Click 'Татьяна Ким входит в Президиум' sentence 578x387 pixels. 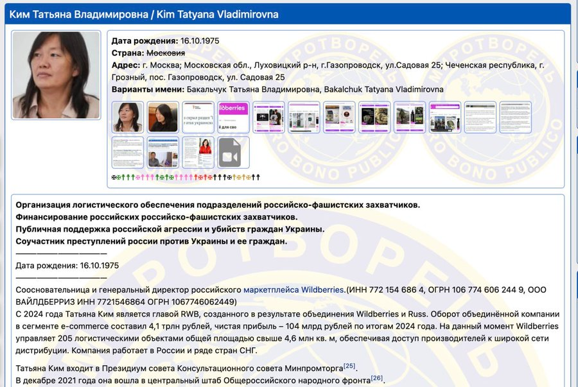[x=186, y=368]
